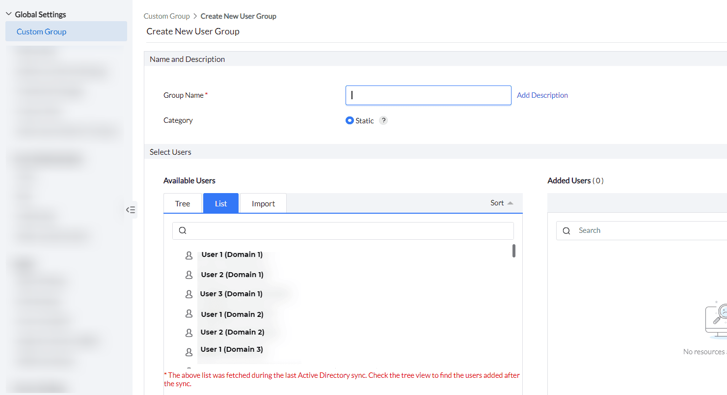Click the user icon beside User 2 (Domain 2)
The width and height of the screenshot is (727, 395).
pyautogui.click(x=189, y=333)
